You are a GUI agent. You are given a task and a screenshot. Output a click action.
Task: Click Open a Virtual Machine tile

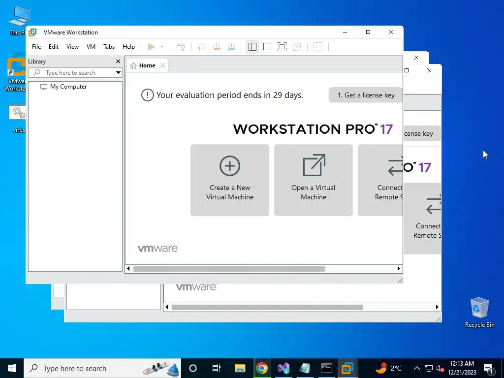314,180
